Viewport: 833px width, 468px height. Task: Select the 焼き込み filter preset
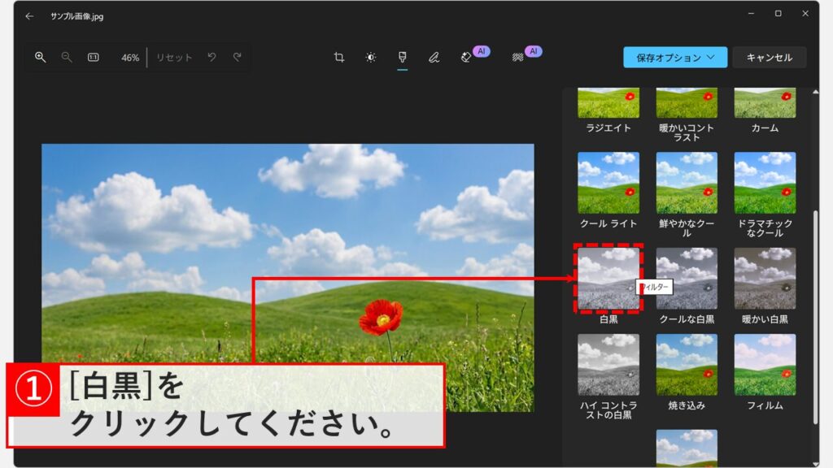click(686, 366)
